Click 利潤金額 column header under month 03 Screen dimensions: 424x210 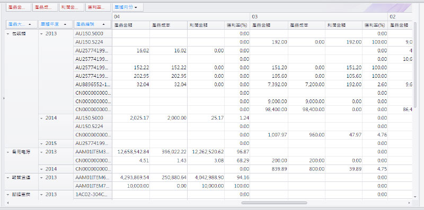click(344, 25)
